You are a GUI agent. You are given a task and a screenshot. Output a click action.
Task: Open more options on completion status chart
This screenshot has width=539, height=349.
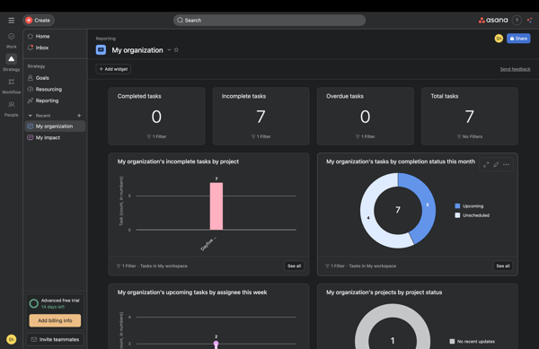[507, 165]
